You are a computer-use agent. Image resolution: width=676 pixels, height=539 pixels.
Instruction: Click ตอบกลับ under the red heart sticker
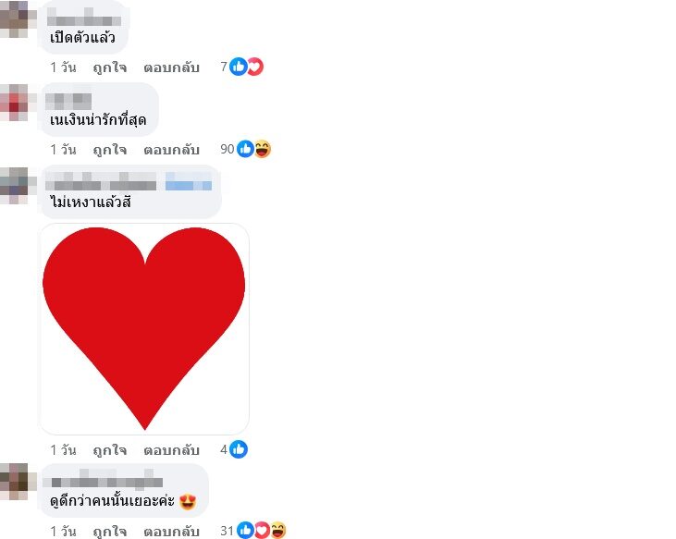172,450
